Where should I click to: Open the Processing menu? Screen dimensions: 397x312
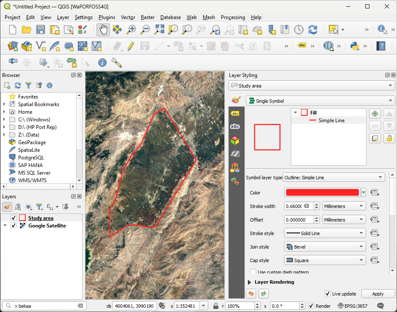(x=232, y=17)
